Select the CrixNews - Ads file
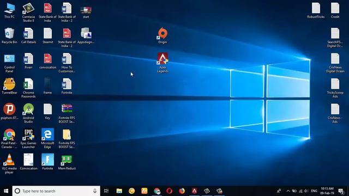 (x=335, y=113)
